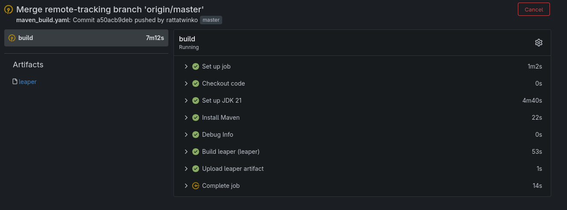Expand the Complete job step chevron
567x210 pixels.
click(x=186, y=186)
